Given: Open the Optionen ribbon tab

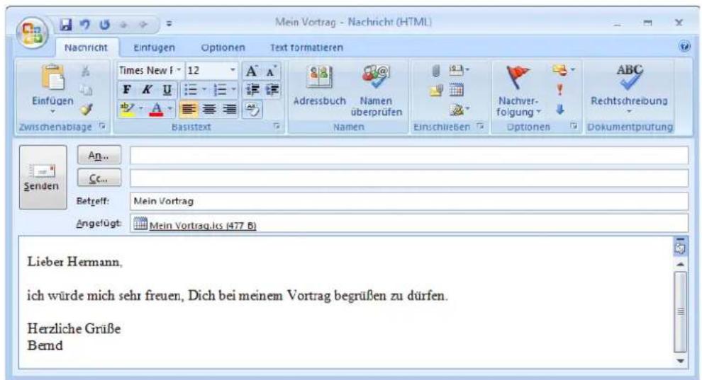Looking at the screenshot, I should 223,47.
